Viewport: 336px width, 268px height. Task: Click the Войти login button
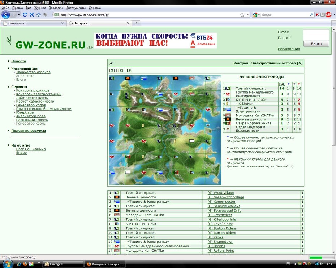(316, 44)
